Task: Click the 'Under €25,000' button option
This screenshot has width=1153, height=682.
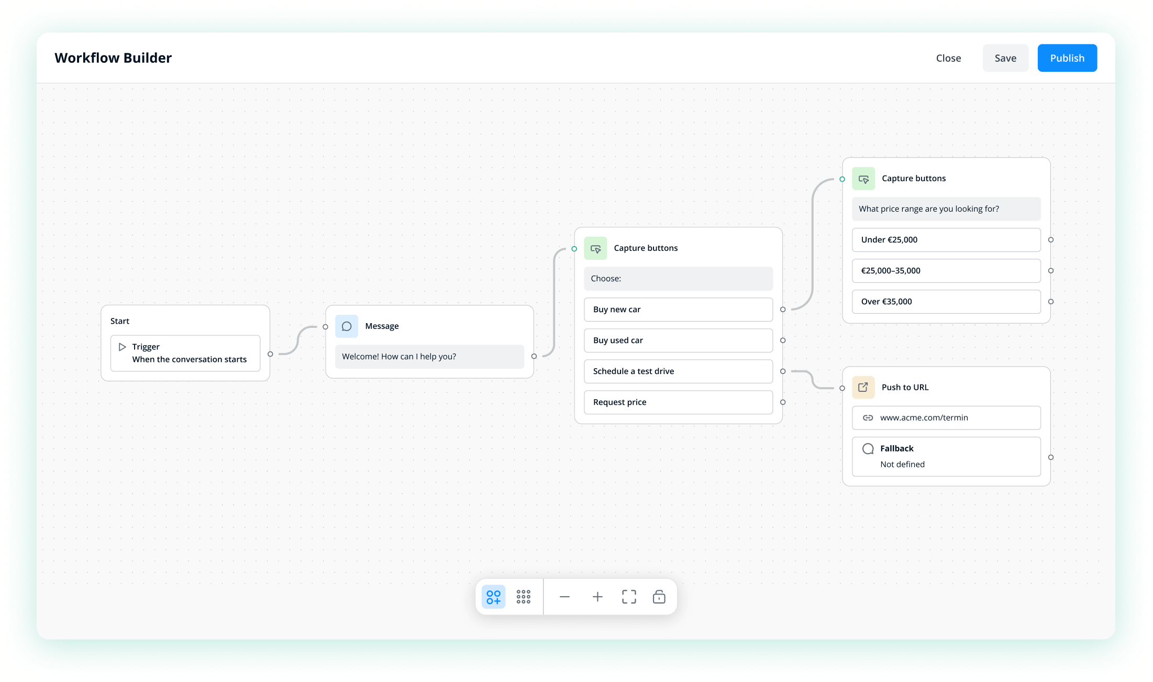Action: pyautogui.click(x=946, y=240)
